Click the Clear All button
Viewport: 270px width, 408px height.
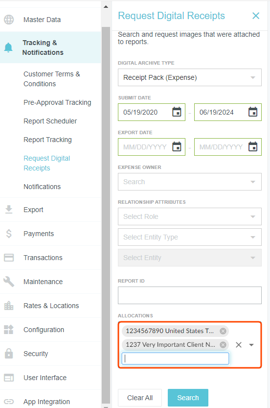[x=140, y=398]
